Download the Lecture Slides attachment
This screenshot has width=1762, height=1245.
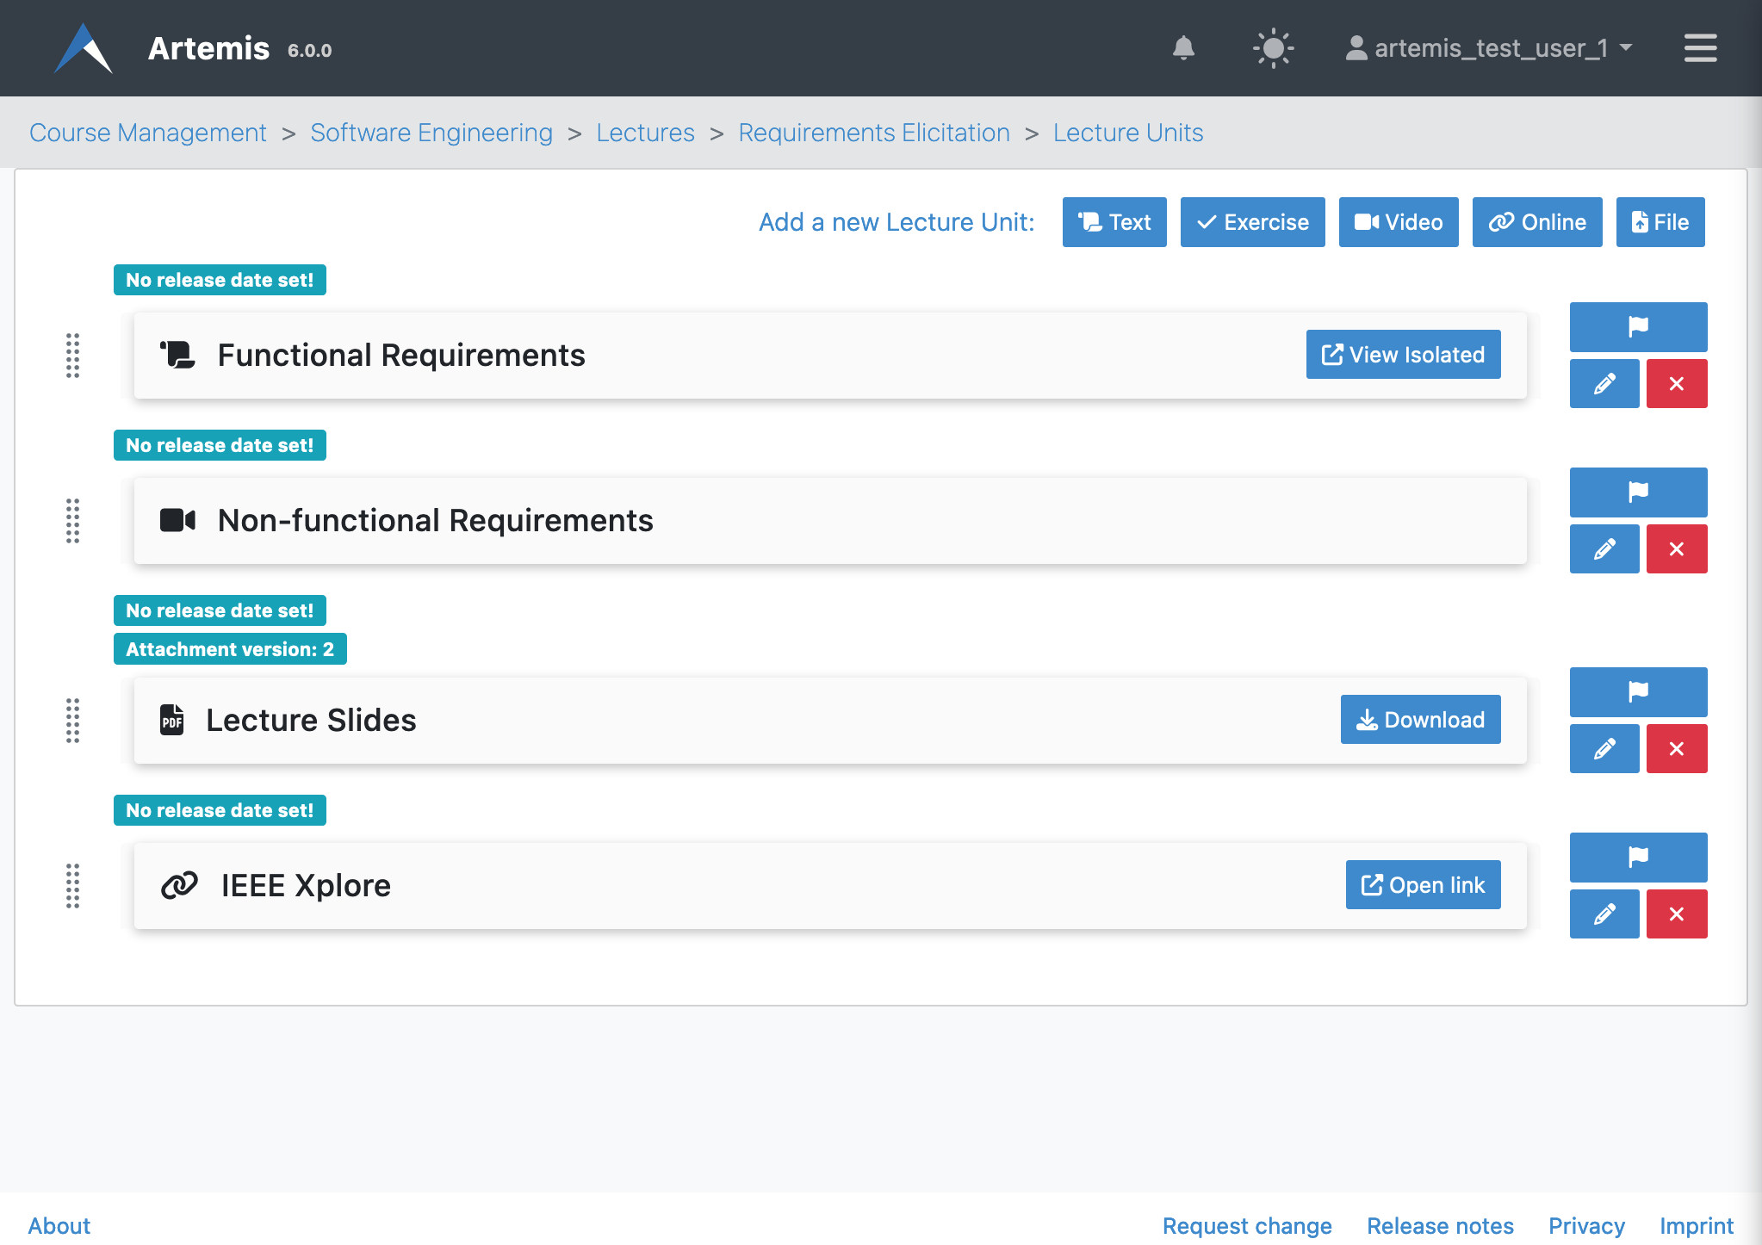[1420, 719]
